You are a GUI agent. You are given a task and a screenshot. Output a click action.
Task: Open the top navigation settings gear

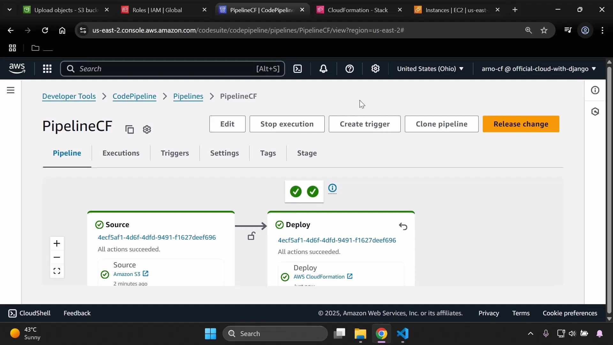pos(375,69)
